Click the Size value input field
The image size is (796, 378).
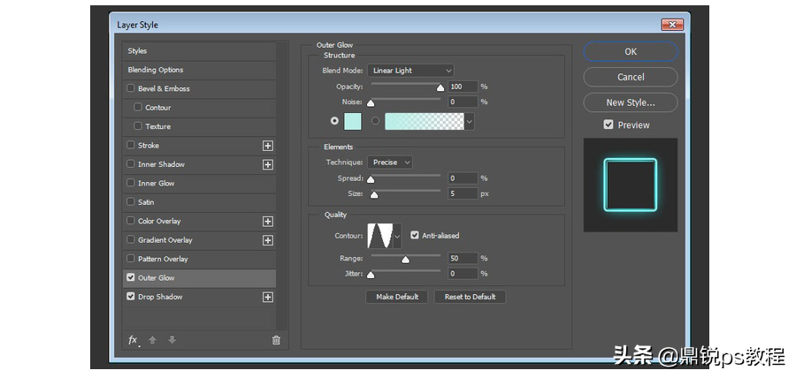coord(463,193)
